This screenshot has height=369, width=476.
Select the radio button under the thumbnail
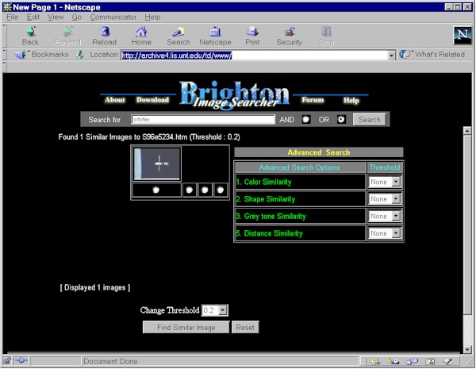tap(156, 190)
